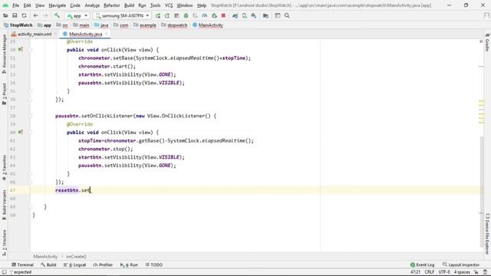Toggle the Build Variants tool window
Viewport: 491px width, 276px height.
tap(4, 205)
